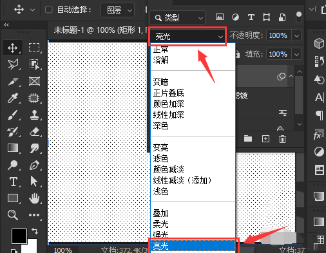The width and height of the screenshot is (326, 253).
Task: Select the Path Selection tool
Action: (34, 182)
